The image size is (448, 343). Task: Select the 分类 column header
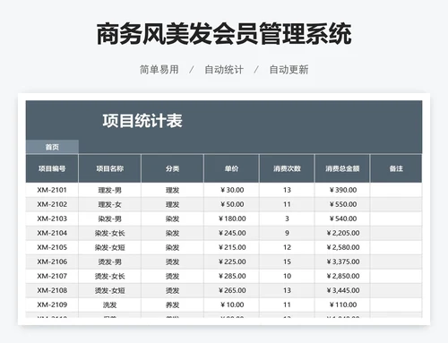172,168
